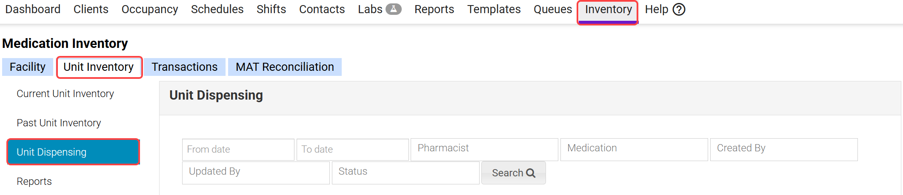Click the Help question mark icon
The width and height of the screenshot is (903, 195).
point(679,9)
